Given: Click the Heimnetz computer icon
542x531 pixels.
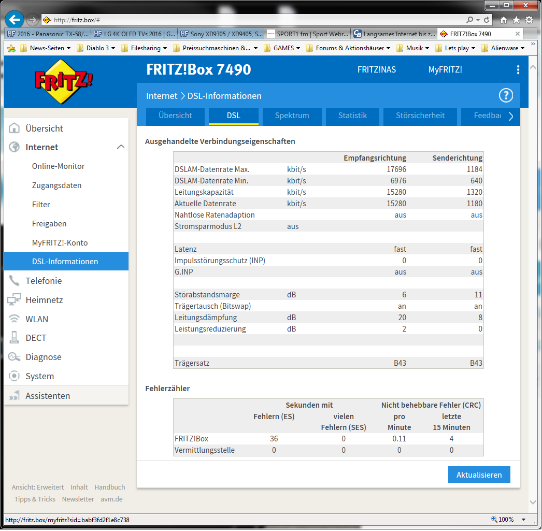Looking at the screenshot, I should click(x=14, y=300).
